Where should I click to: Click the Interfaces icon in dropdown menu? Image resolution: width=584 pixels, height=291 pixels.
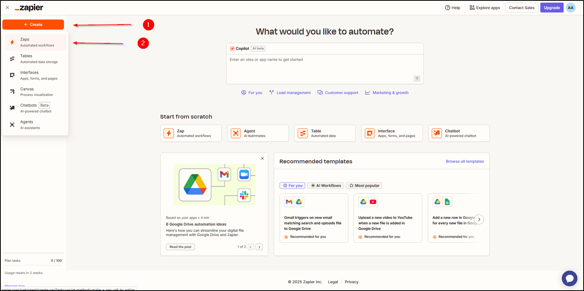coord(12,75)
